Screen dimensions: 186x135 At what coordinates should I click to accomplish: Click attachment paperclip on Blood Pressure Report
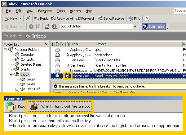click(x=68, y=76)
